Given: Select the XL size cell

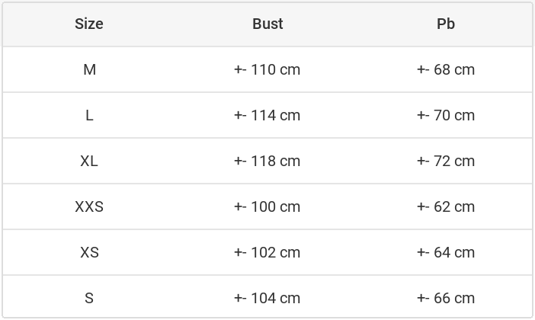Looking at the screenshot, I should tap(89, 161).
